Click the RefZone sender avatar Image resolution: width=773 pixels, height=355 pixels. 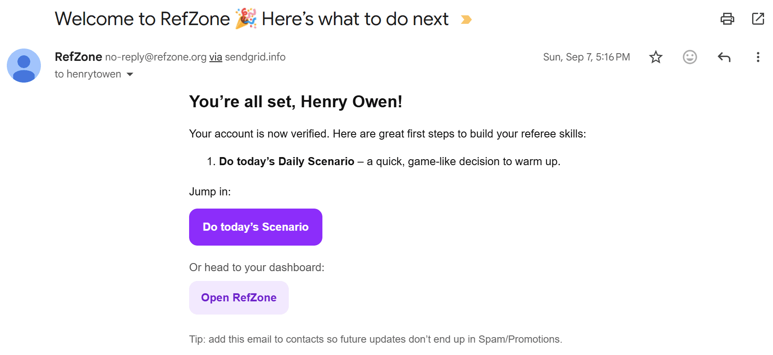(24, 66)
